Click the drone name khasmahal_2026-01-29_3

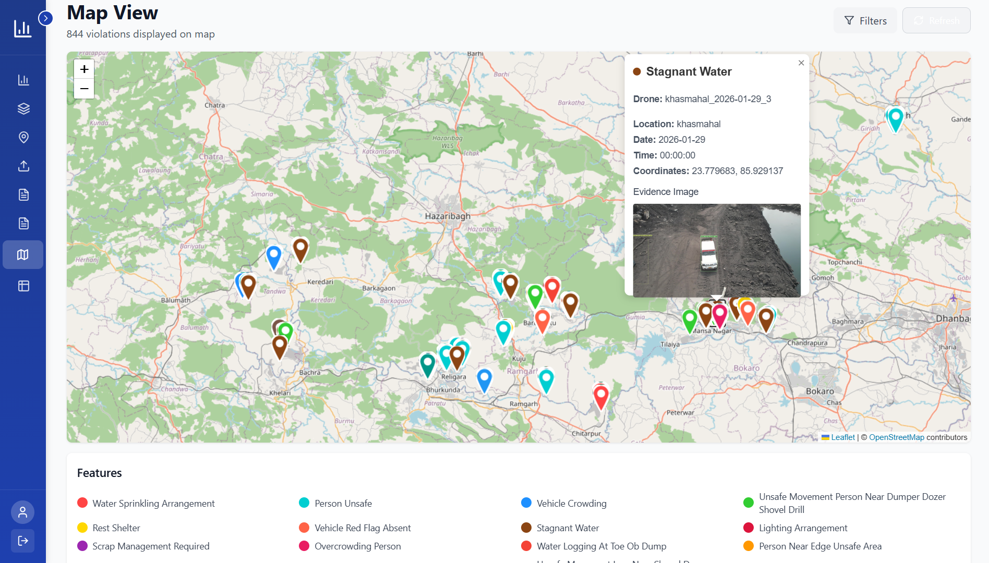(718, 99)
